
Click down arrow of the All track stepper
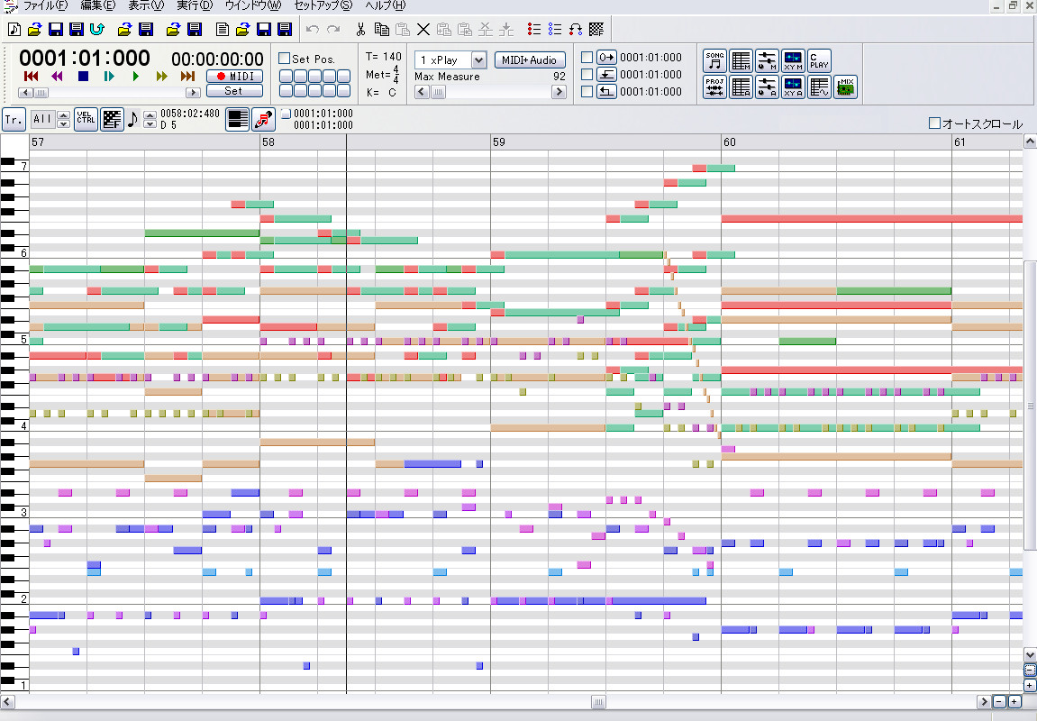coord(63,123)
